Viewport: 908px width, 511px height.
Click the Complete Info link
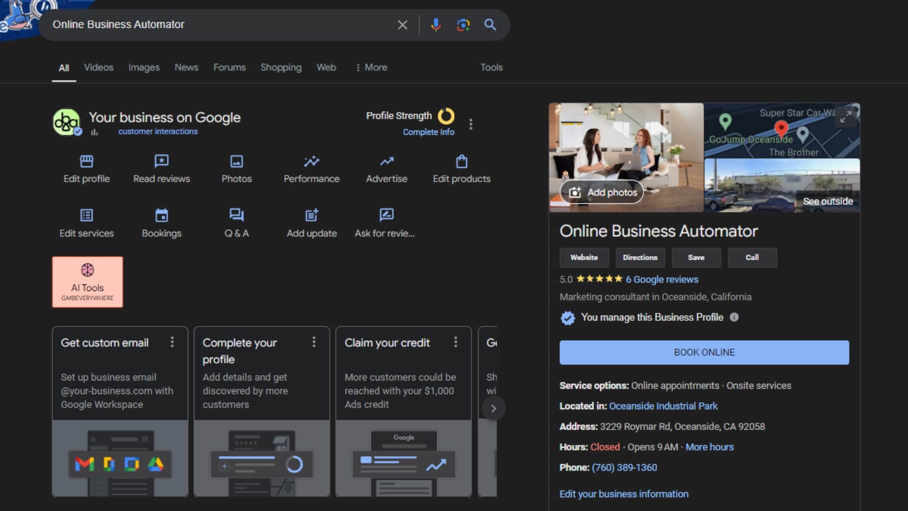[428, 132]
